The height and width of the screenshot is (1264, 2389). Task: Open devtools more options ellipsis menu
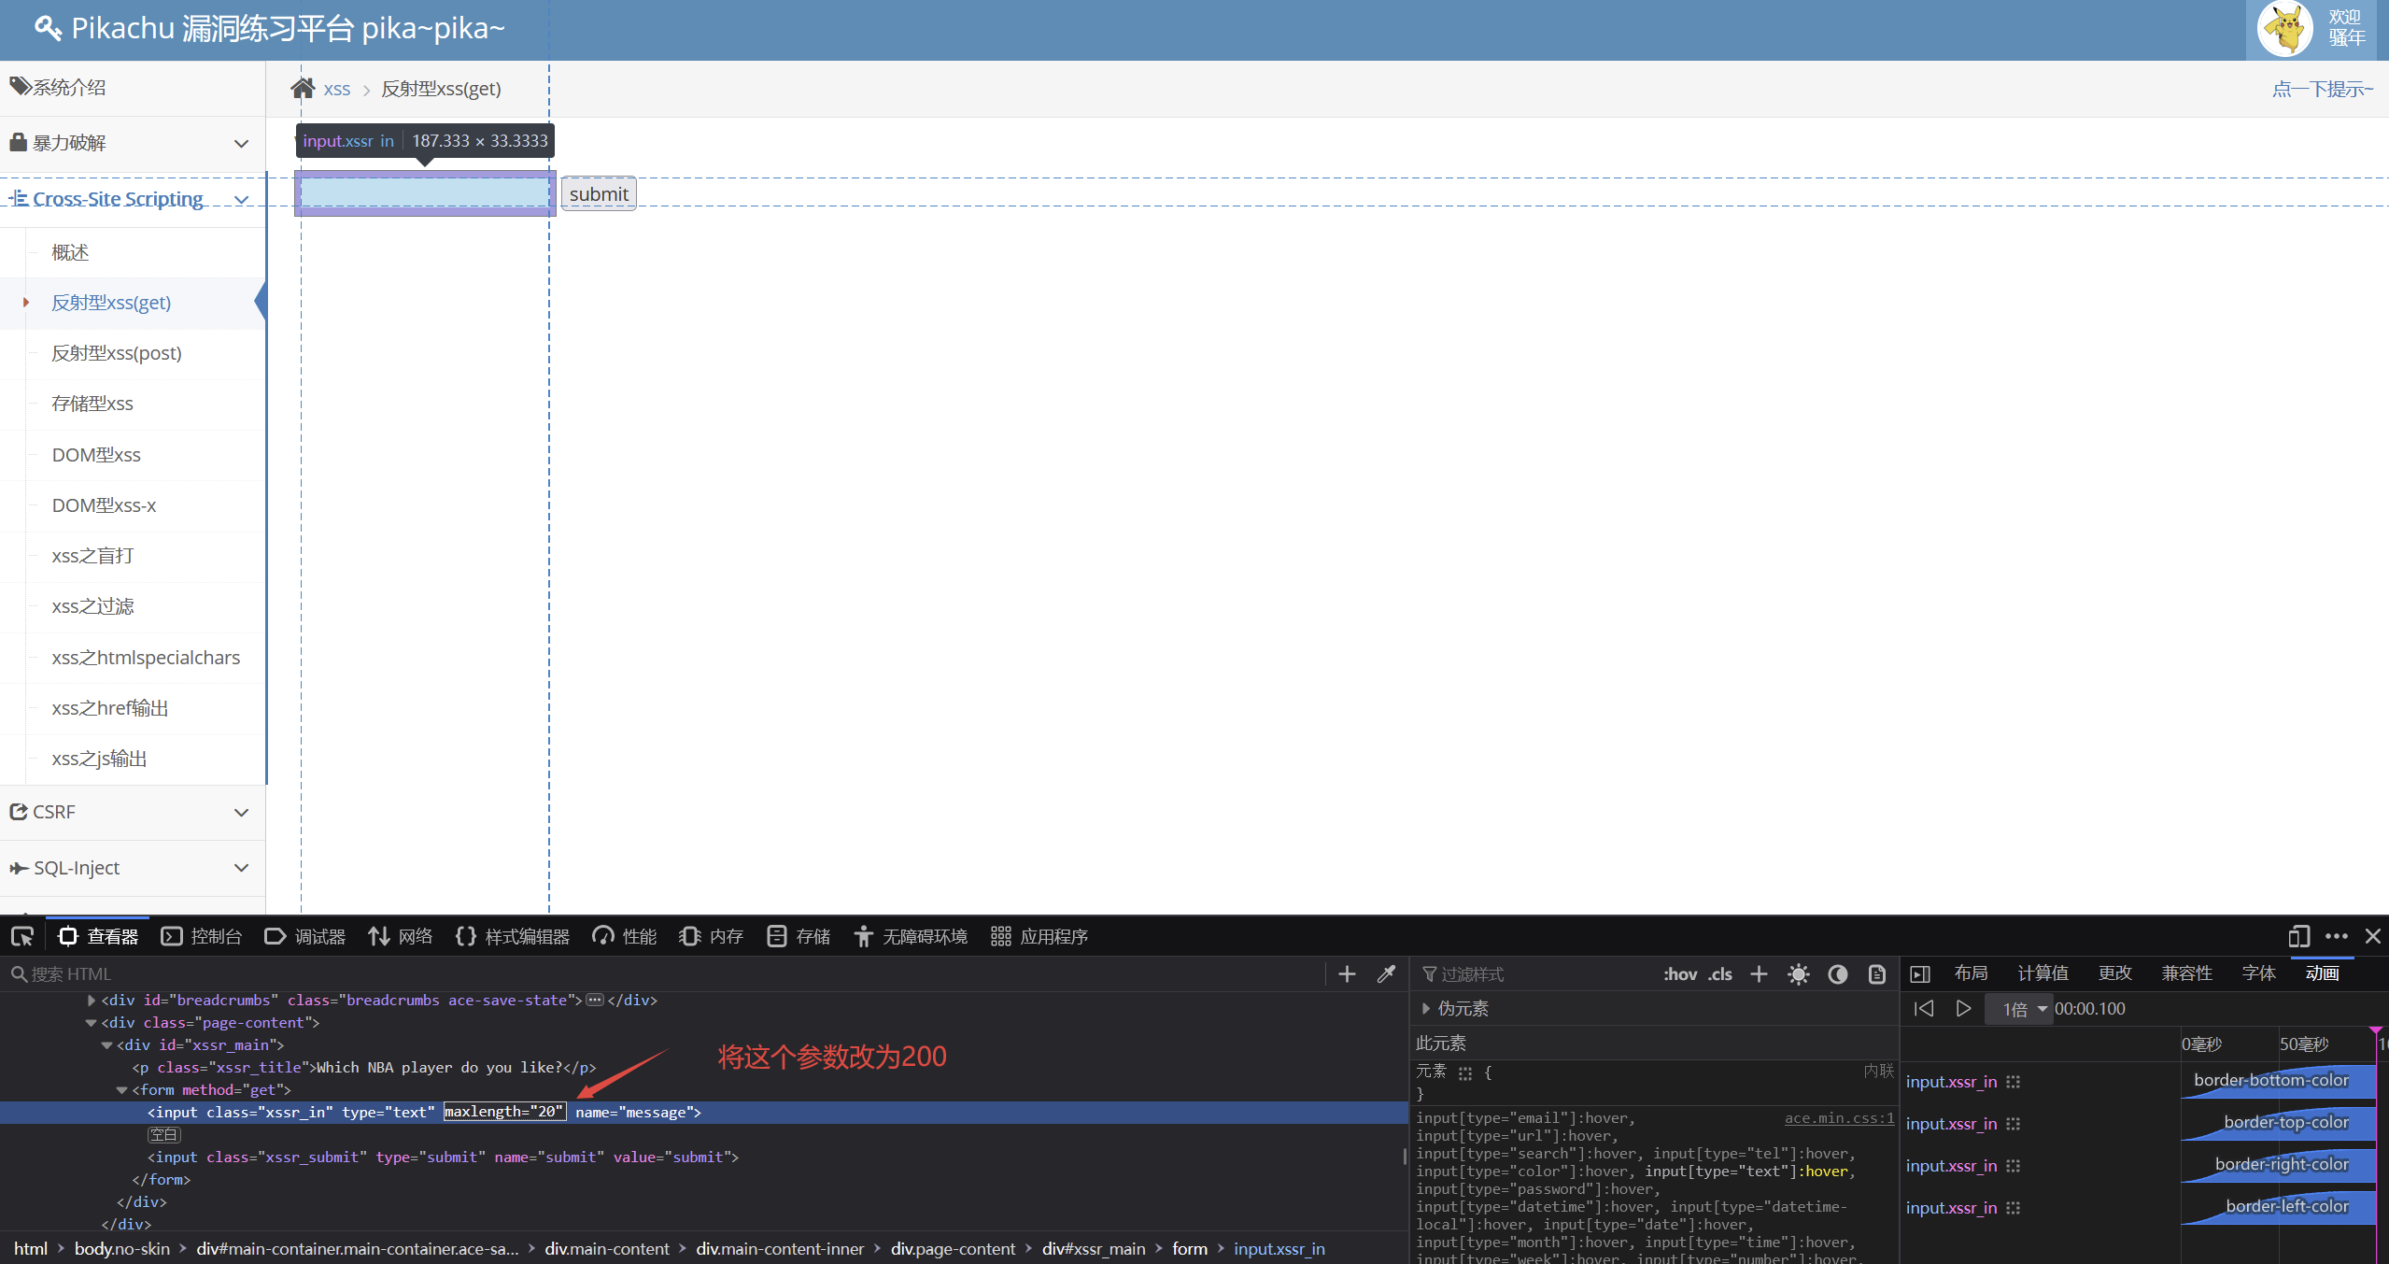[x=2337, y=936]
